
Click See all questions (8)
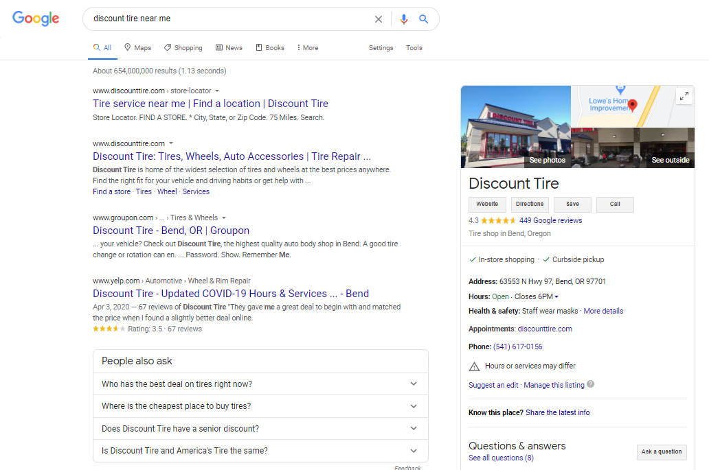(501, 458)
